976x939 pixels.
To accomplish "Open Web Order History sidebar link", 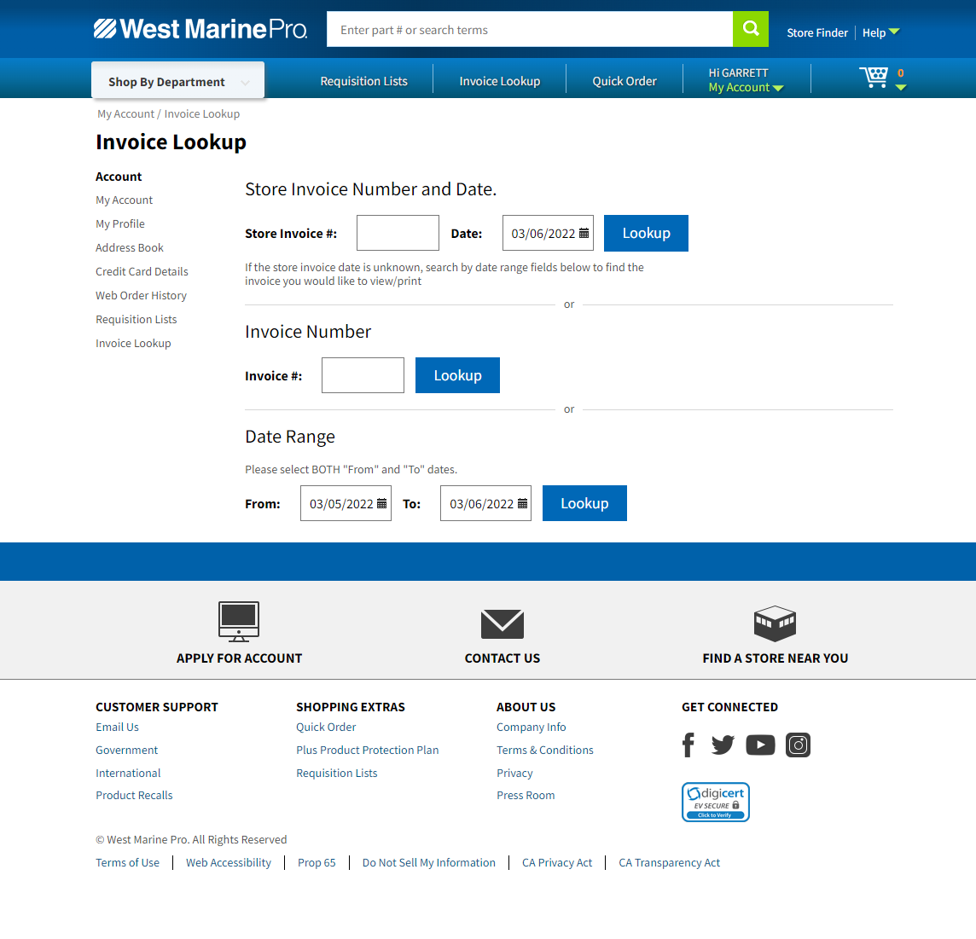I will (141, 296).
